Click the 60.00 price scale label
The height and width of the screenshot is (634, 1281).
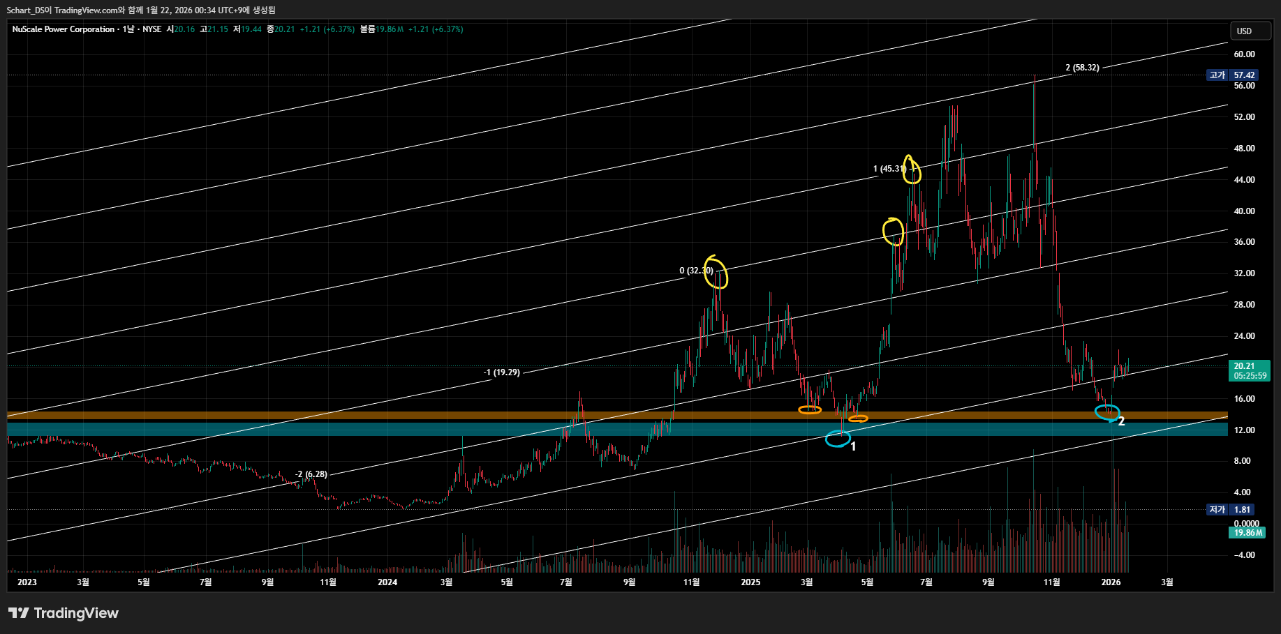pyautogui.click(x=1244, y=54)
